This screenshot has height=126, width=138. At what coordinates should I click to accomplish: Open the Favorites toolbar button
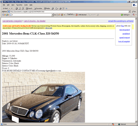(x=38, y=8)
